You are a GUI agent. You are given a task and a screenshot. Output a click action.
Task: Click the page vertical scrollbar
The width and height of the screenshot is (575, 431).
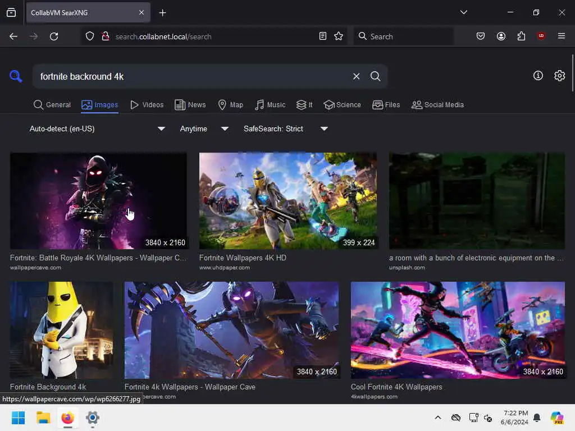coord(572,74)
